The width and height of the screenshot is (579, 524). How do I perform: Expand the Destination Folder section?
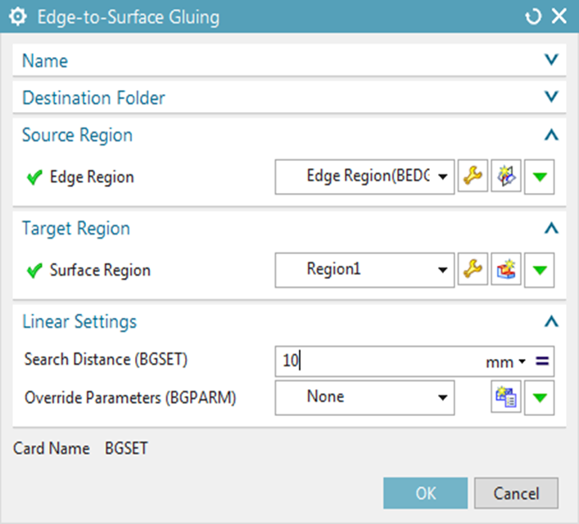(x=289, y=97)
